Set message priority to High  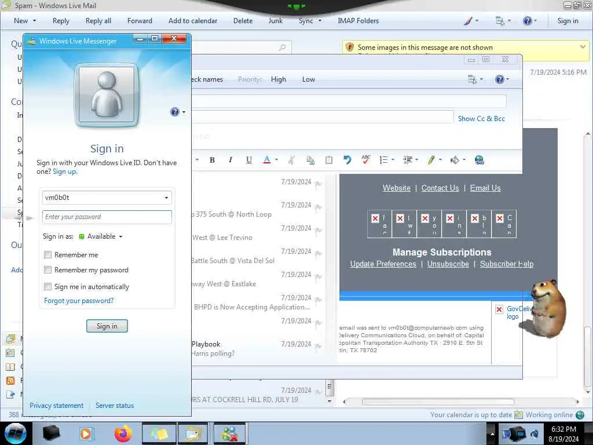(279, 79)
